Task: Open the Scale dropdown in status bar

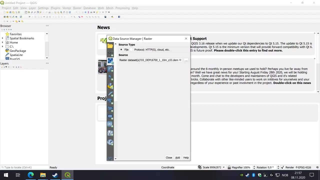Action: (x=224, y=167)
